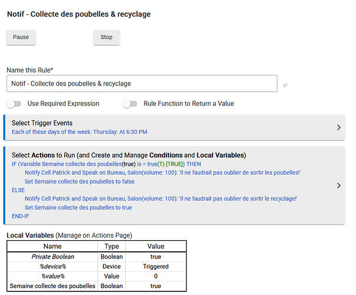The width and height of the screenshot is (356, 295).
Task: Open the Thursday 6:30 PM trigger link
Action: pyautogui.click(x=80, y=132)
